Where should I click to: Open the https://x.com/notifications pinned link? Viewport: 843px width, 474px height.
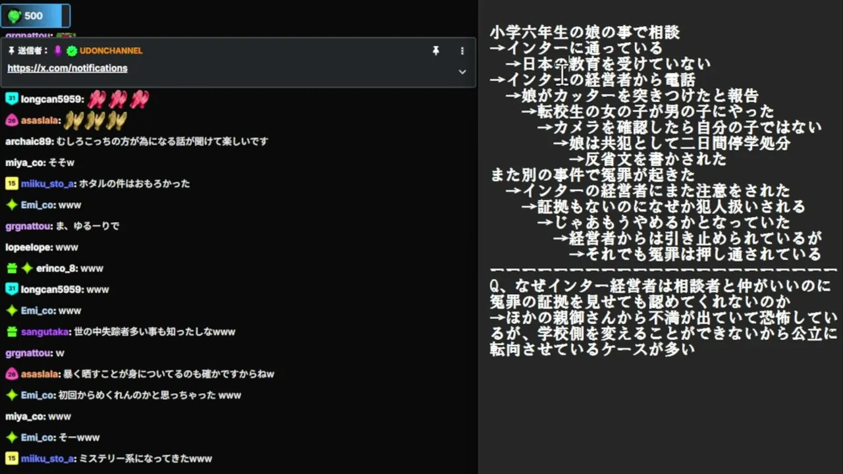pos(67,68)
